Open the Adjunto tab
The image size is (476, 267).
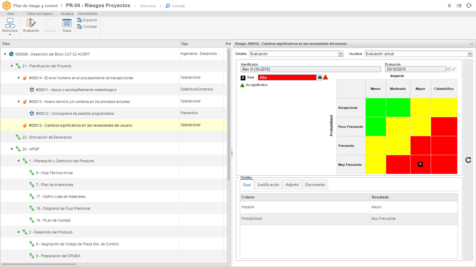tap(292, 185)
